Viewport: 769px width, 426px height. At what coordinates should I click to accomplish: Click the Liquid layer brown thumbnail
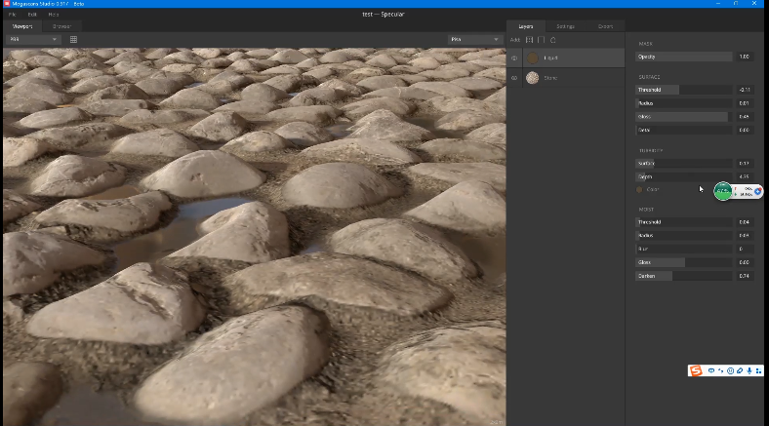532,58
